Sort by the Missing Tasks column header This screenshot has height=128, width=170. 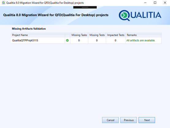point(79,35)
